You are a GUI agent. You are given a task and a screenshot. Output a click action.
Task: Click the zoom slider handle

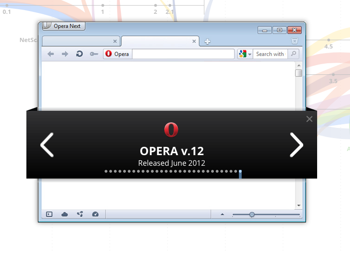tap(252, 215)
